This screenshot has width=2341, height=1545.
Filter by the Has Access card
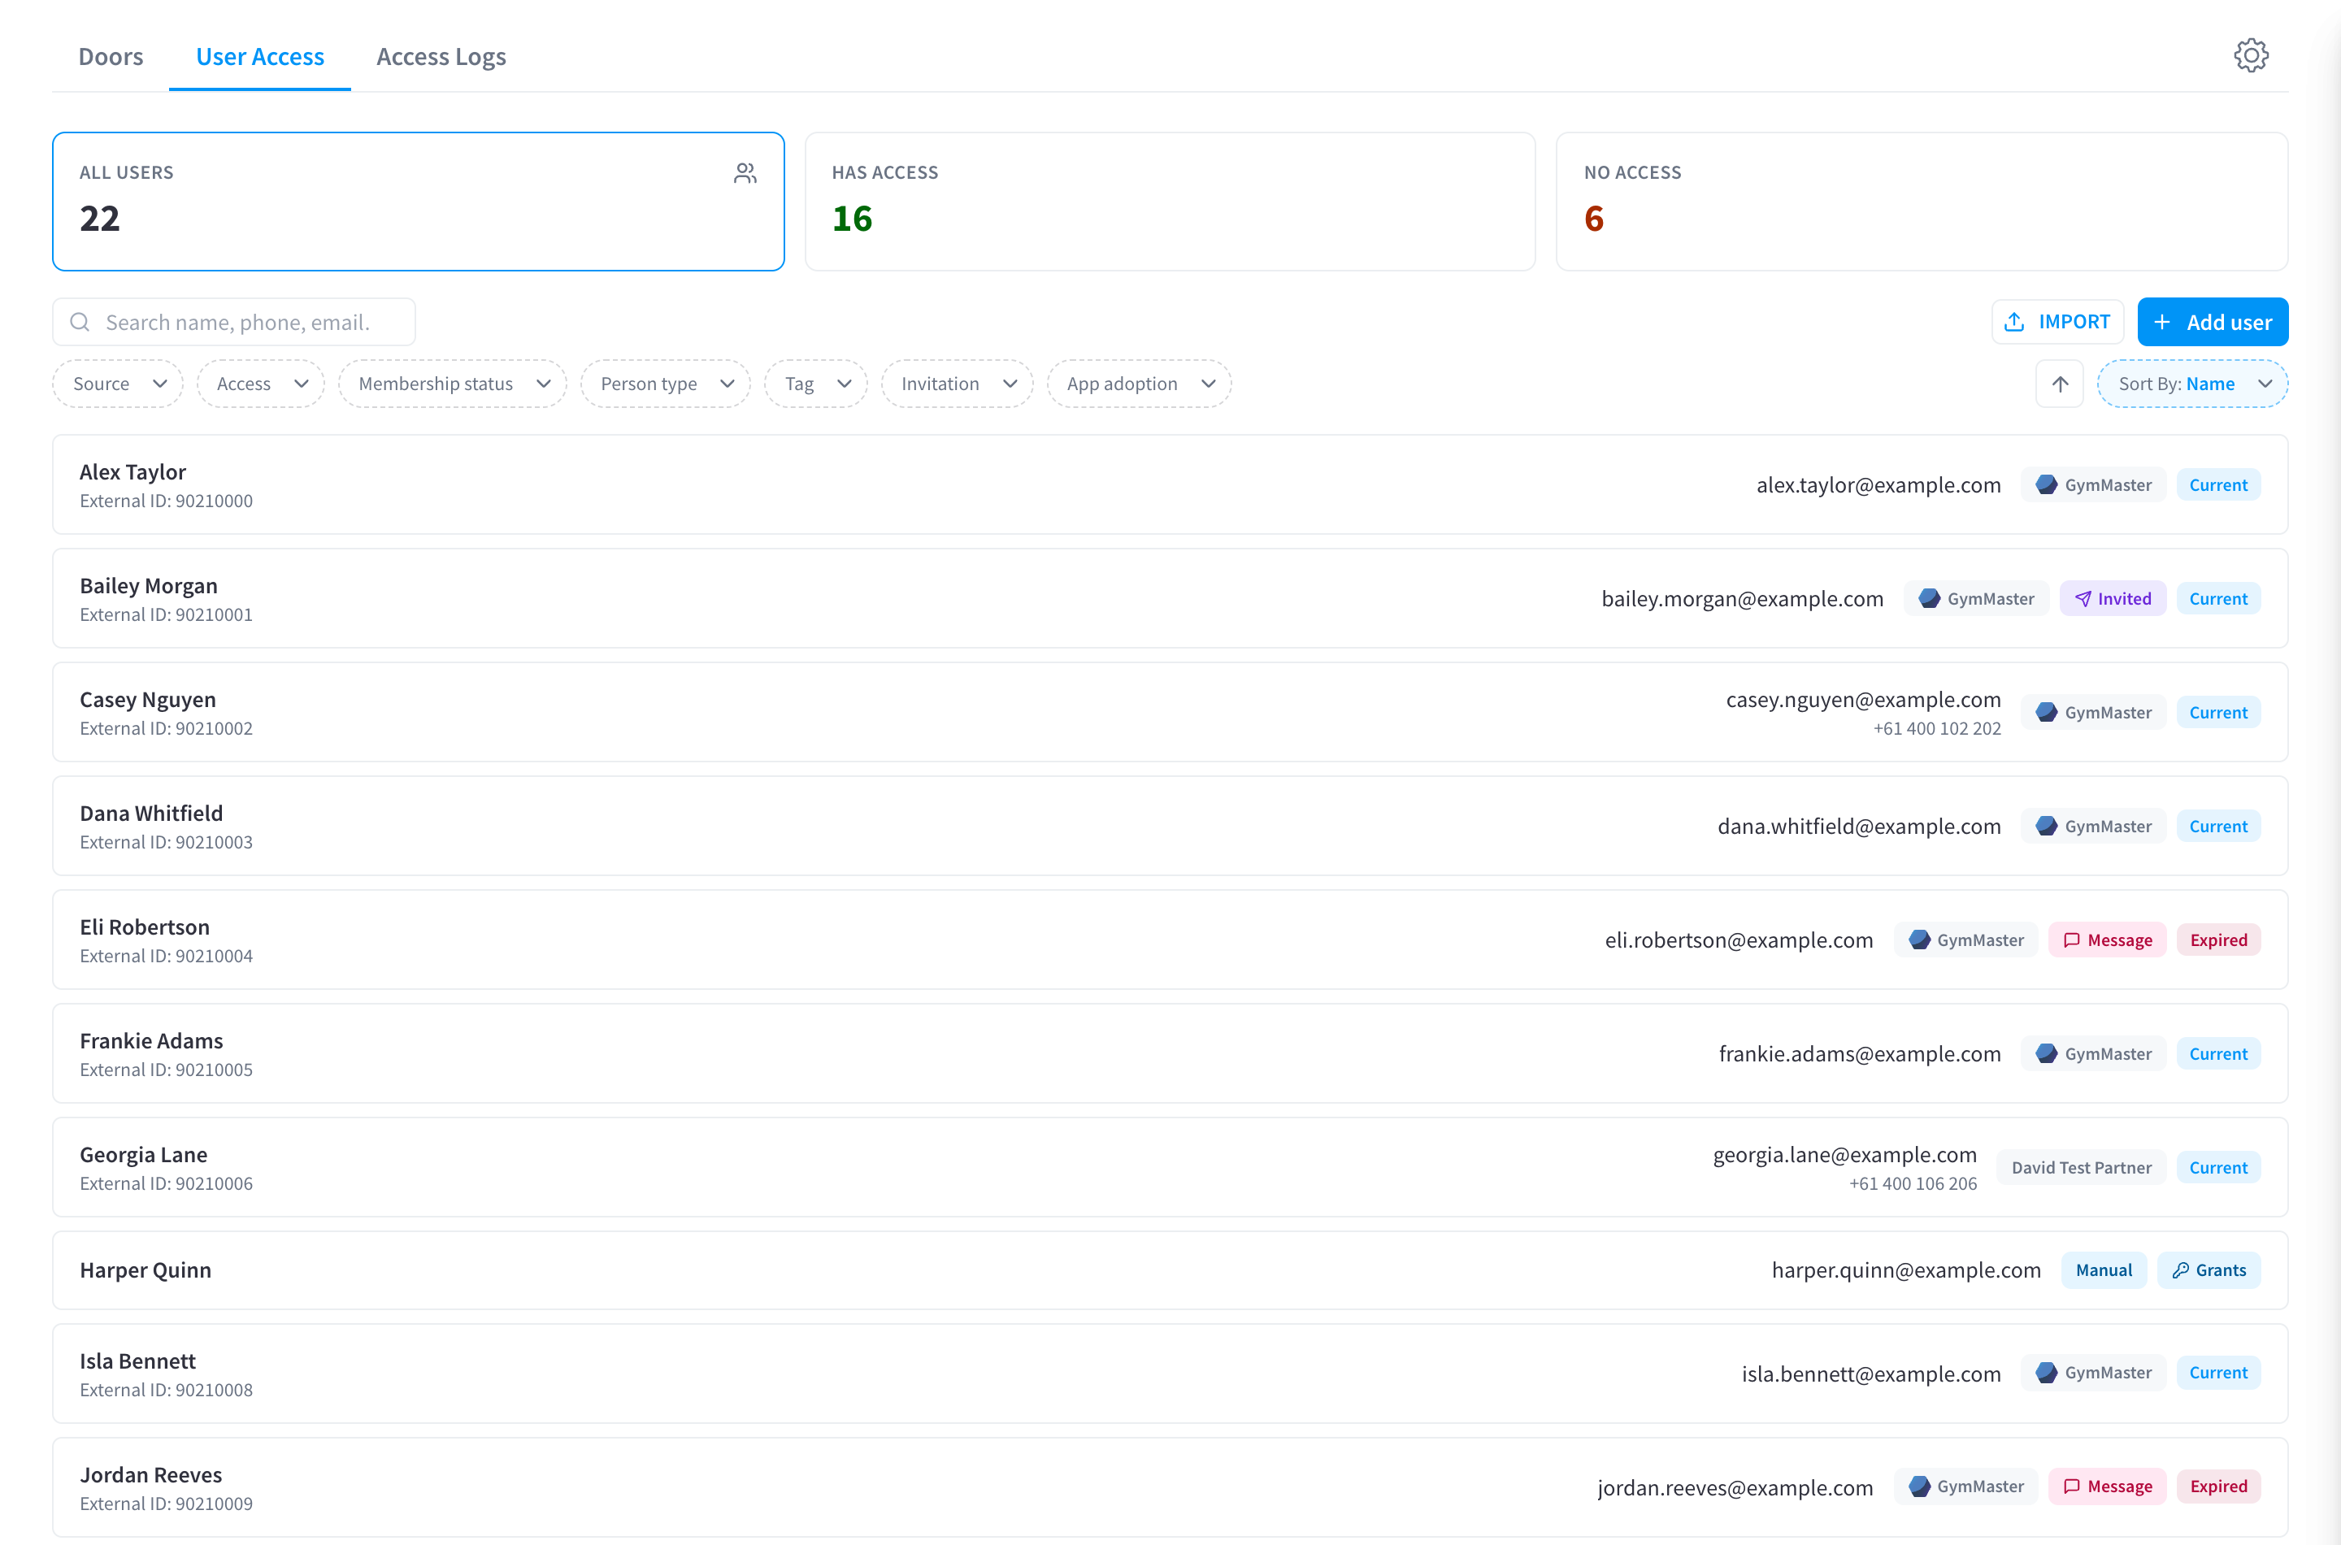[x=1170, y=201]
